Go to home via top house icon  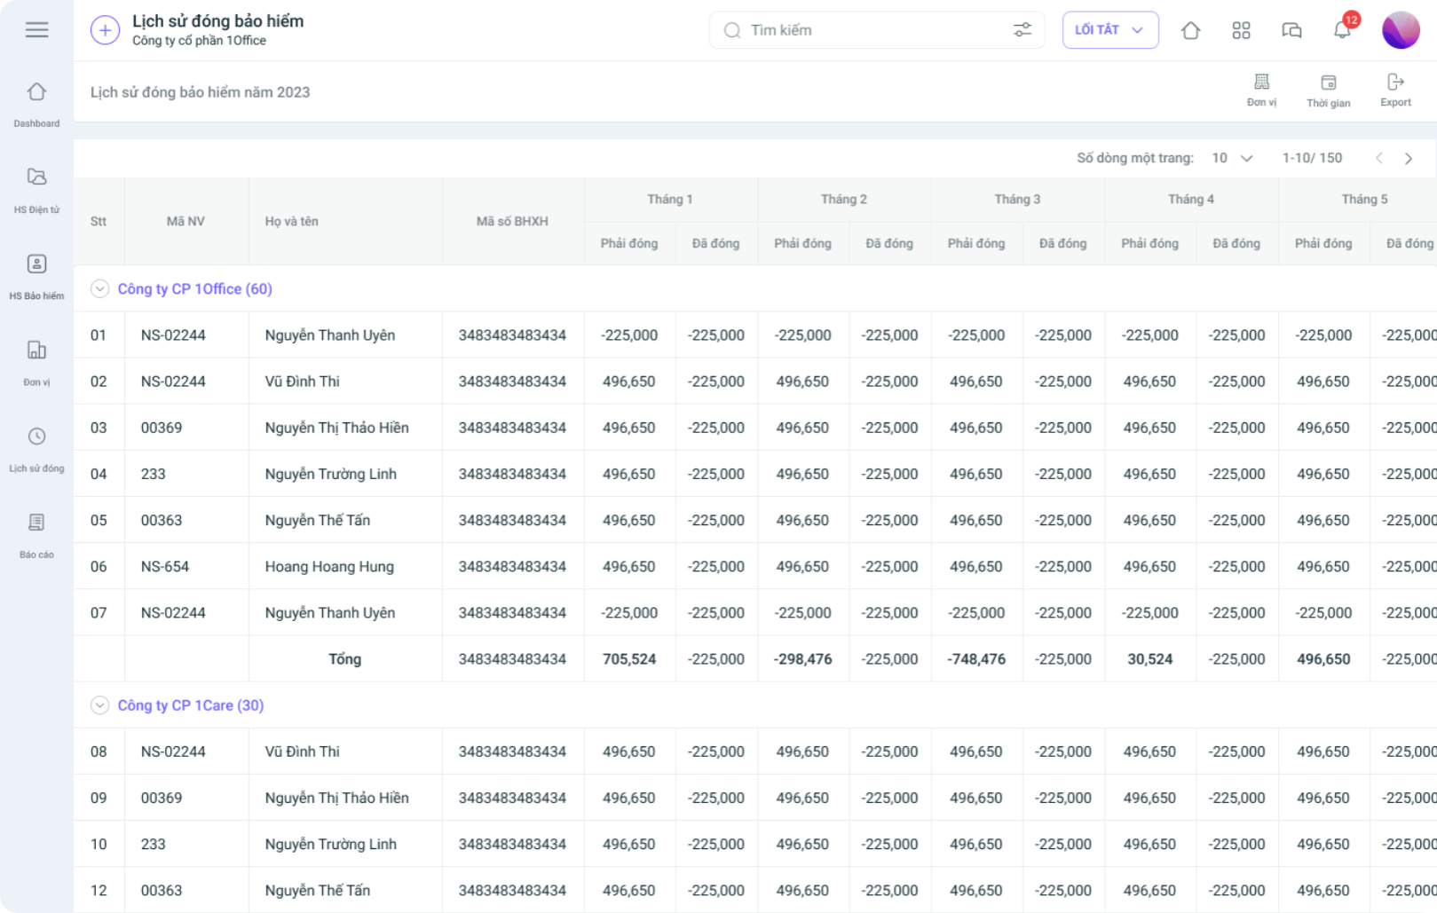1191,30
